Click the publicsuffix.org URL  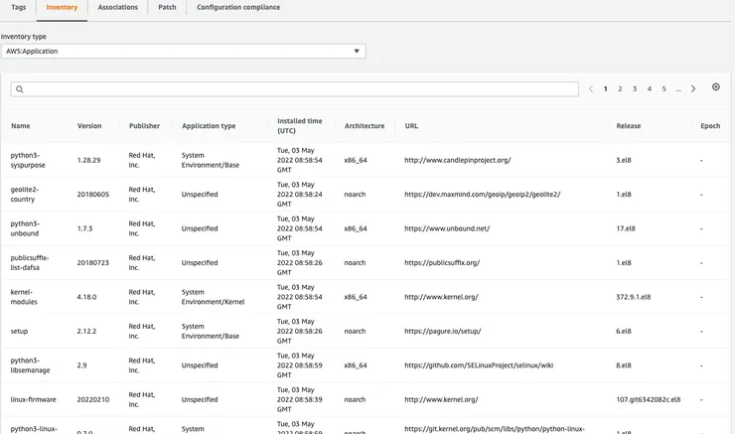(x=442, y=262)
